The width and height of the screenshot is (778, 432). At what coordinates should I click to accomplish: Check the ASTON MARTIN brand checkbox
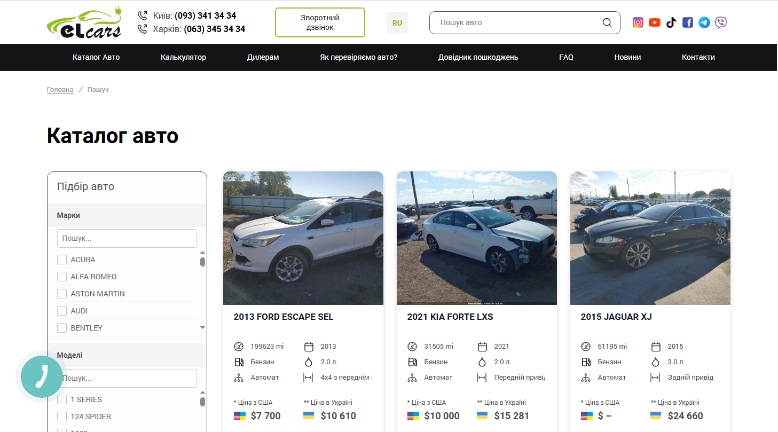click(62, 294)
